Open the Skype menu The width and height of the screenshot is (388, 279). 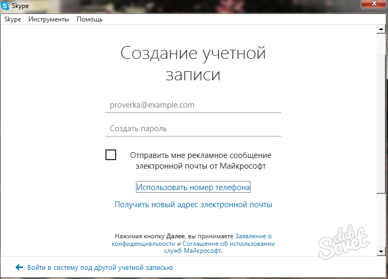(13, 19)
